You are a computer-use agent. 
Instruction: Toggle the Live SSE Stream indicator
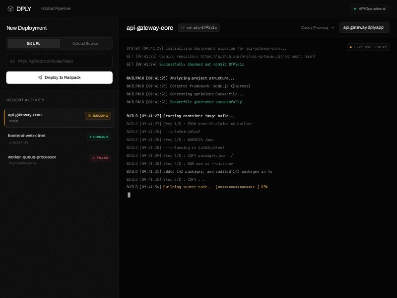[368, 47]
